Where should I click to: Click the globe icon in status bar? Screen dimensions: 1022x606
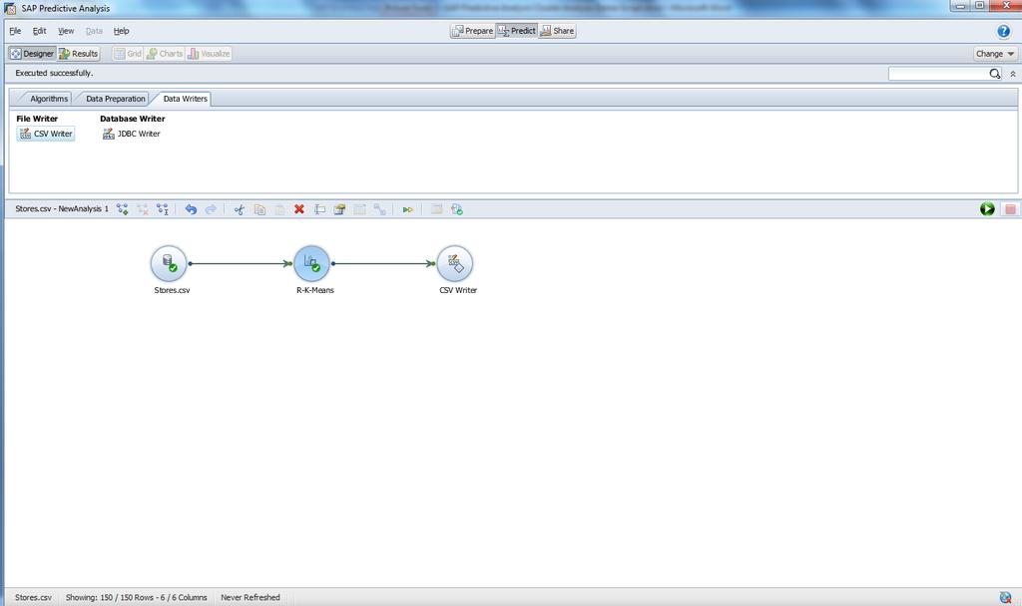[x=1005, y=597]
